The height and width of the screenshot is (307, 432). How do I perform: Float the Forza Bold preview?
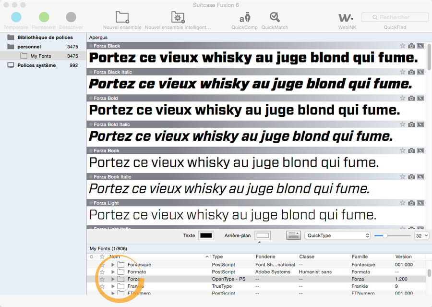click(x=420, y=98)
